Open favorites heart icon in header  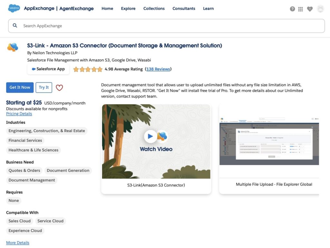point(310,9)
